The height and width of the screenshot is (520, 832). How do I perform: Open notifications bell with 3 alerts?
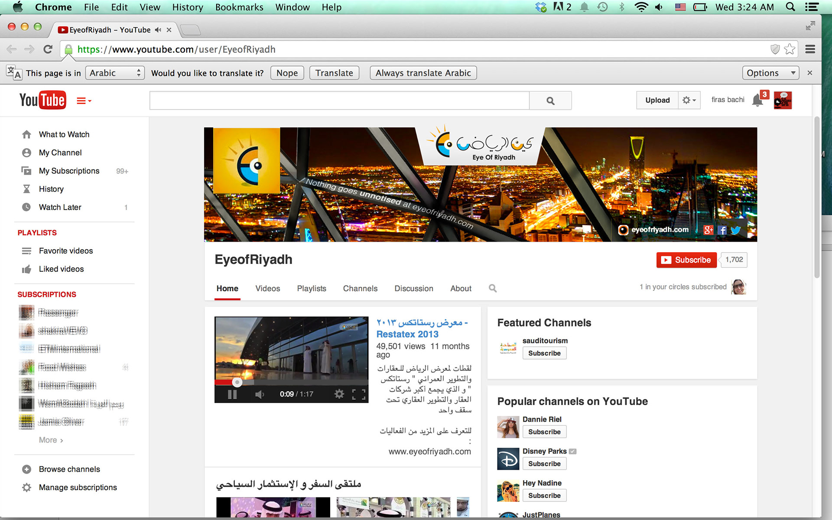tap(757, 100)
